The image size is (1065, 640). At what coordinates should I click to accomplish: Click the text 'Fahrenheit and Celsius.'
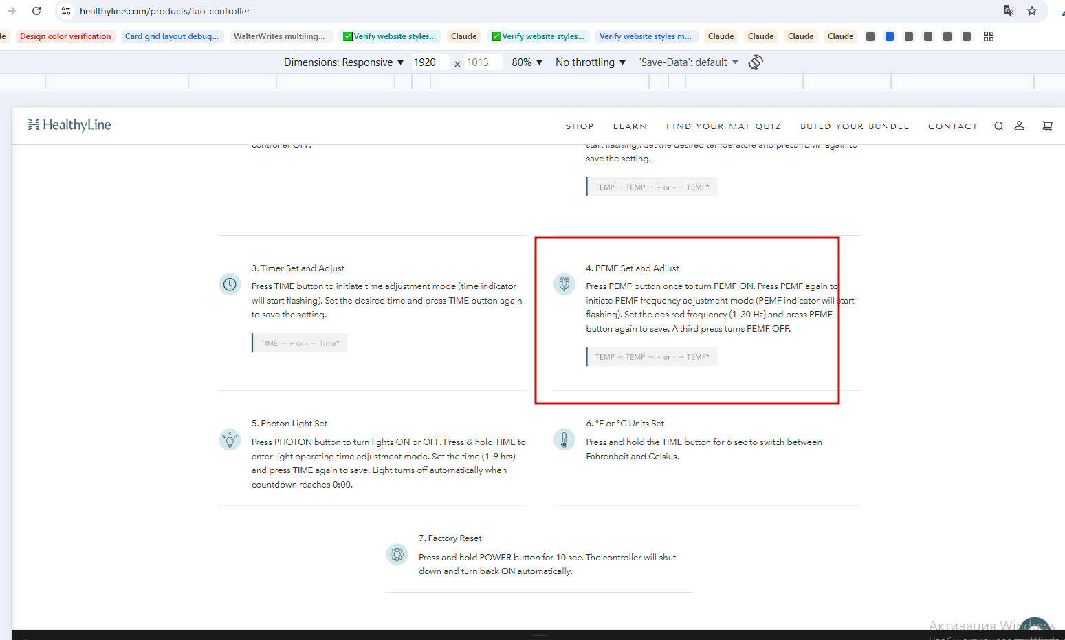(633, 457)
